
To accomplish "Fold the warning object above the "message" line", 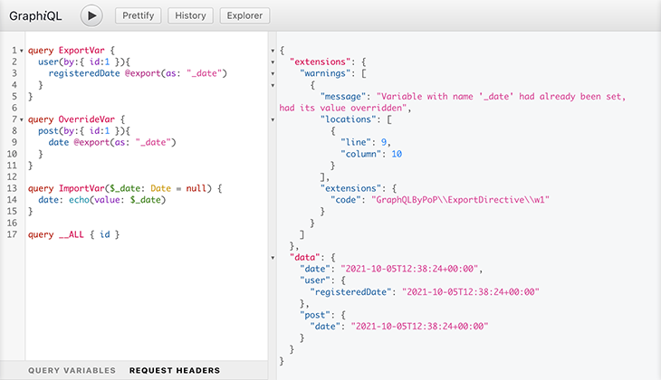I will click(x=273, y=86).
